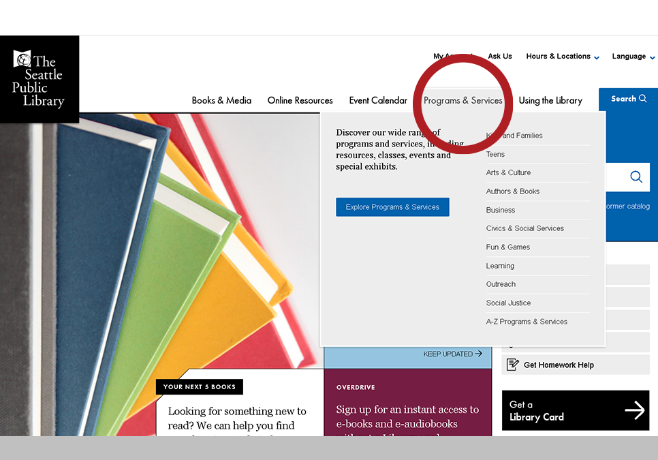Select Kids and Families from the submenu
Screen dimensions: 658x460
pos(514,136)
